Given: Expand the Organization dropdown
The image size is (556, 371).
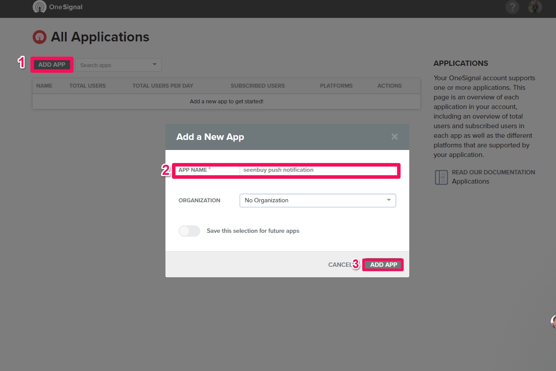Looking at the screenshot, I should click(317, 201).
